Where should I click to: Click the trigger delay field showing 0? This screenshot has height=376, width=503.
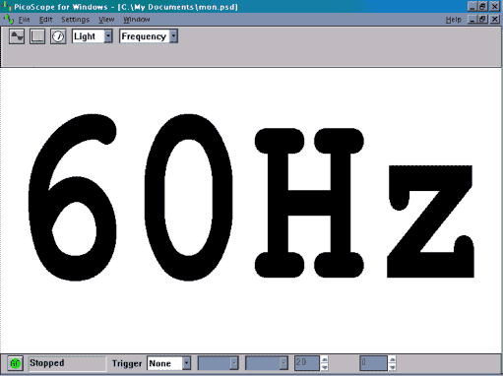tap(373, 363)
